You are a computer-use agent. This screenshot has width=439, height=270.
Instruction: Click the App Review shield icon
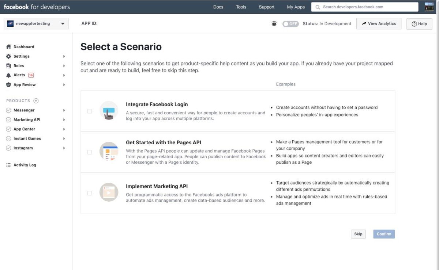[8, 85]
